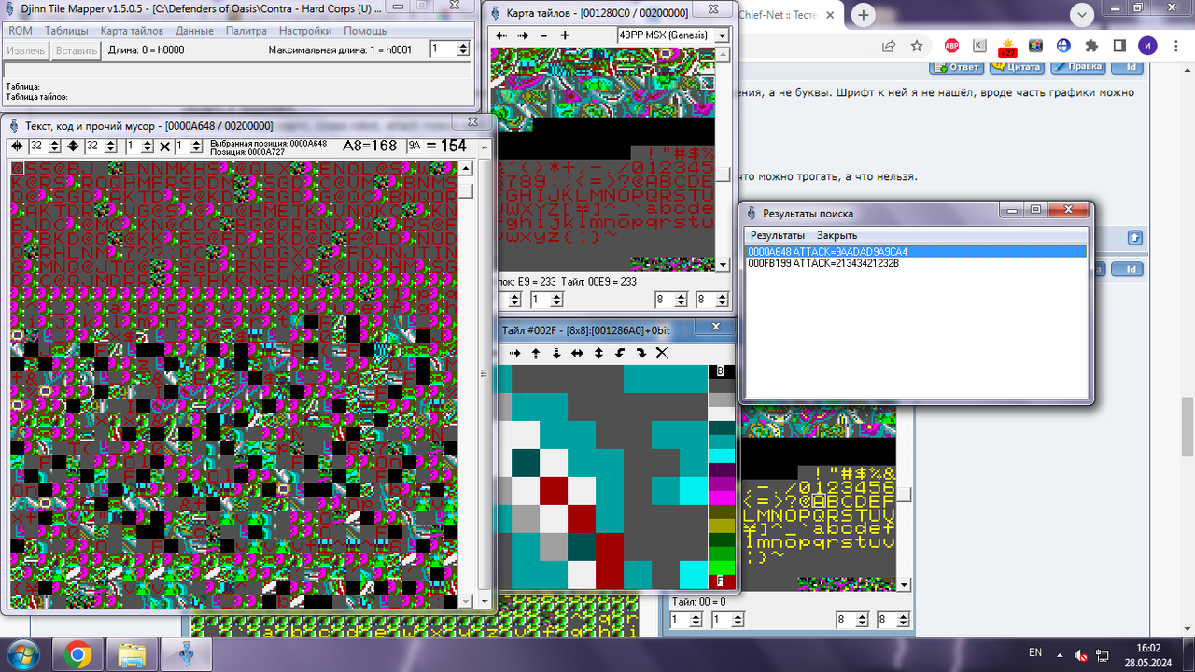Open the Chrome profile avatar

[x=1147, y=46]
